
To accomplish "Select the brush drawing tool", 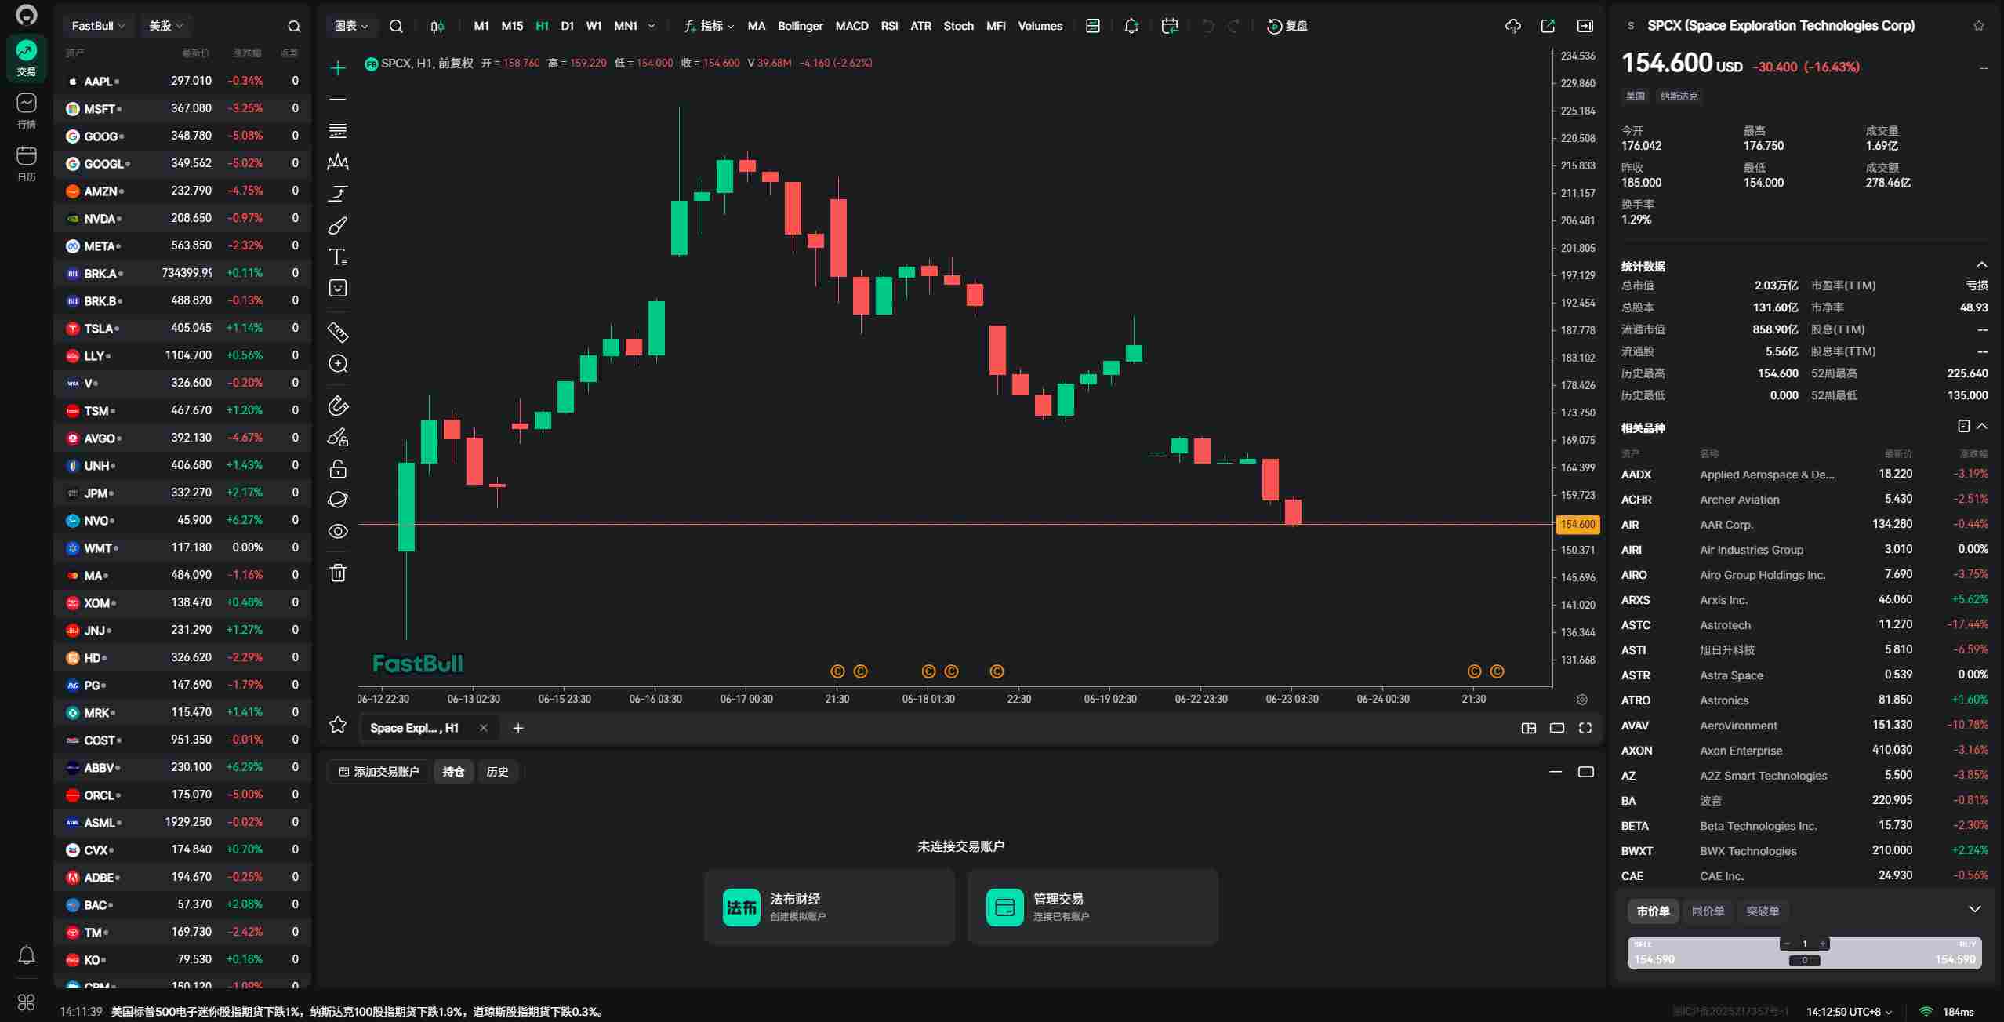I will coord(338,226).
